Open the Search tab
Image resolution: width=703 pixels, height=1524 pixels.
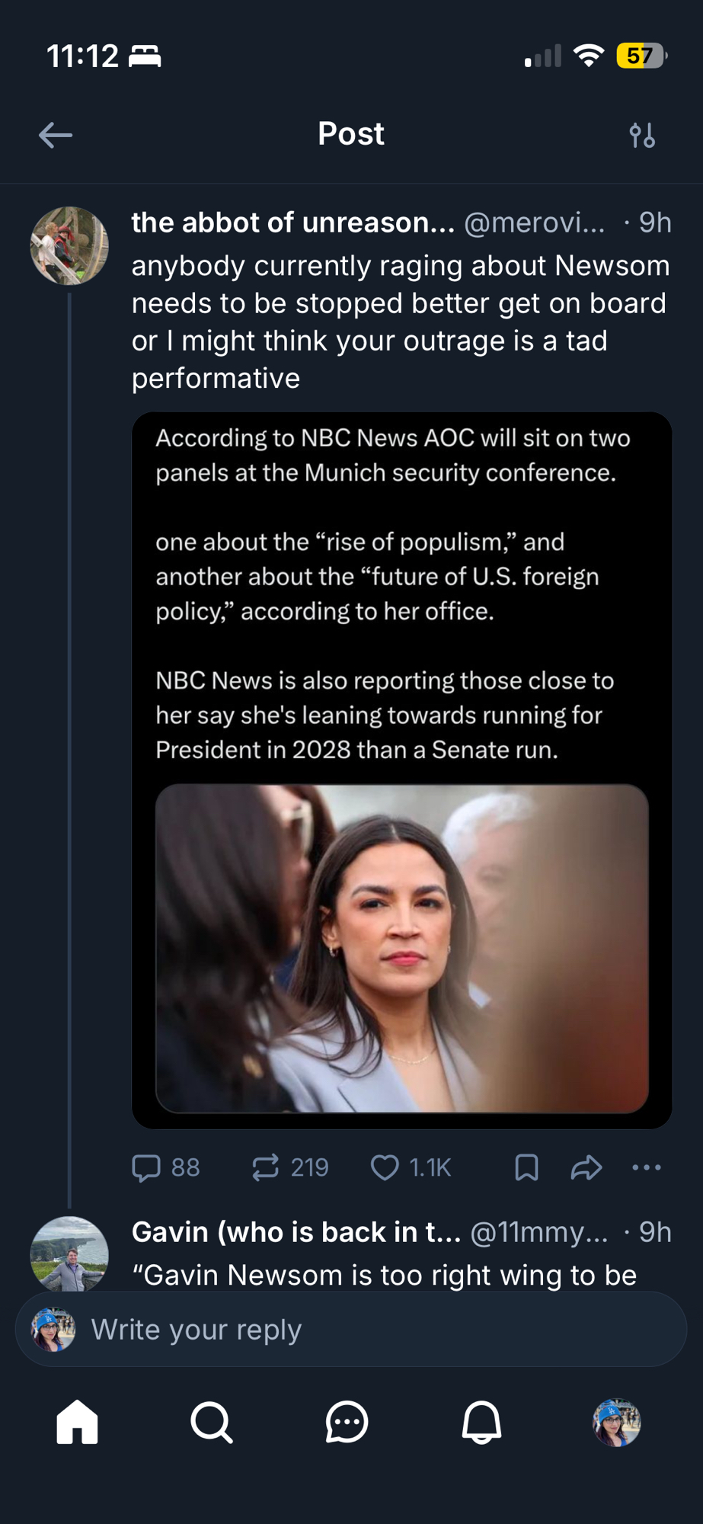[212, 1422]
